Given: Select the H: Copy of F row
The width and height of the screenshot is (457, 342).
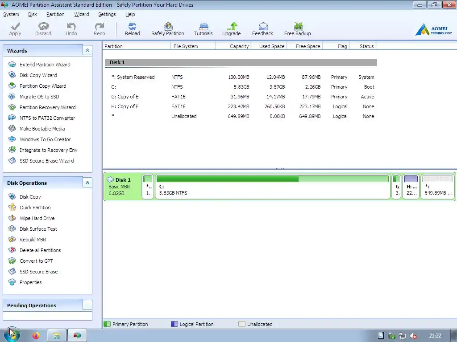Looking at the screenshot, I should [241, 106].
